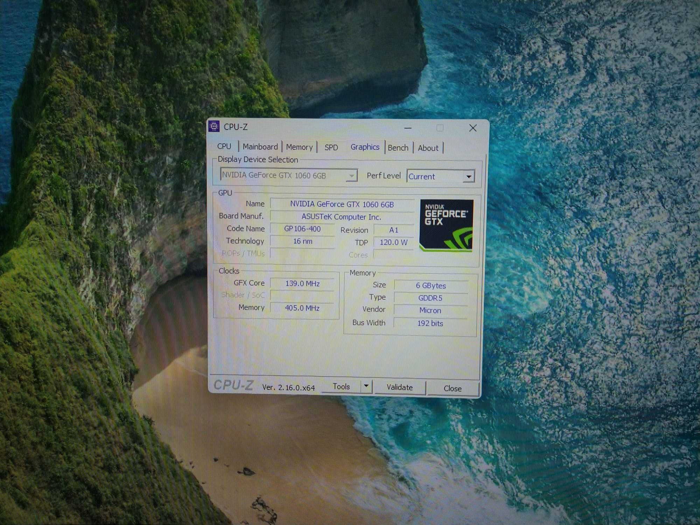Viewport: 700px width, 525px height.
Task: Click the Ver. 2.16.0.x64 version text
Action: [288, 387]
